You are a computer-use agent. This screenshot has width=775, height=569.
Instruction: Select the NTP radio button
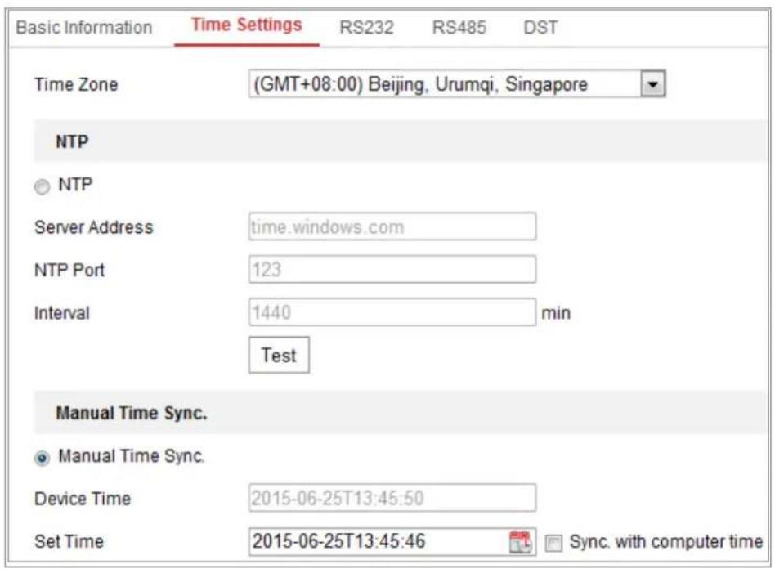click(42, 187)
